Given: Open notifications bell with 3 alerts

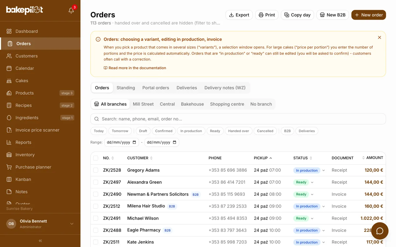Looking at the screenshot, I should pos(71,10).
